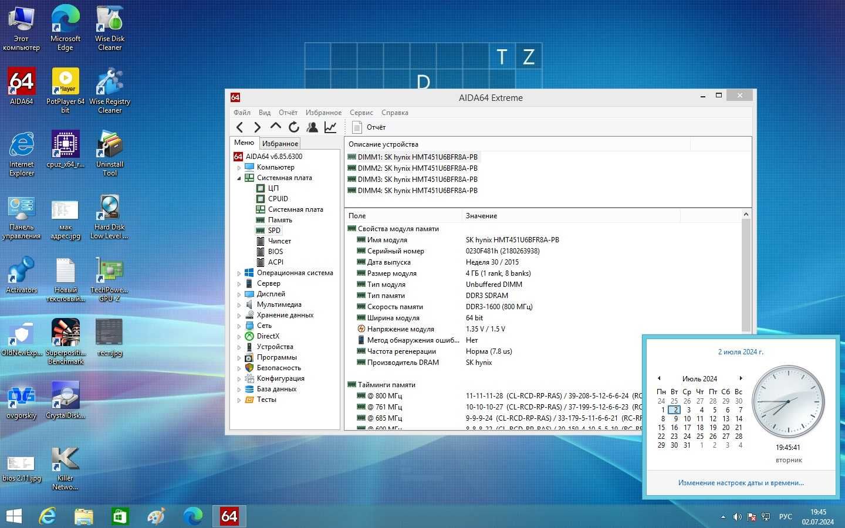Select the Тесты tree item
845x528 pixels.
266,400
